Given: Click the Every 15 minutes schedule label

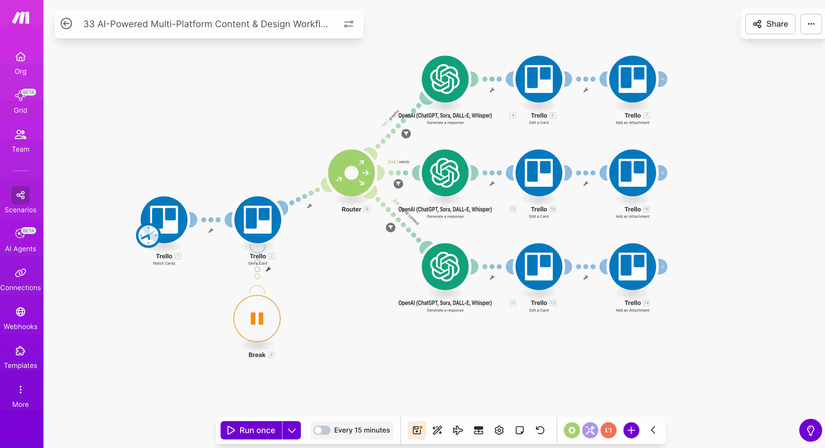Looking at the screenshot, I should (362, 430).
